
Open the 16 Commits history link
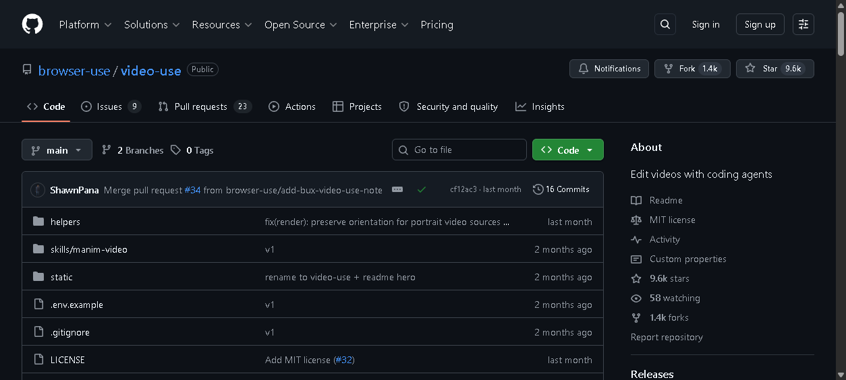pos(561,189)
